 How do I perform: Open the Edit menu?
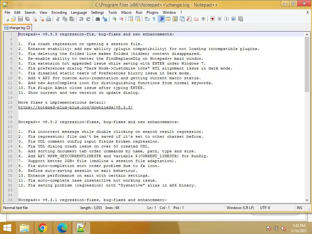[17, 12]
